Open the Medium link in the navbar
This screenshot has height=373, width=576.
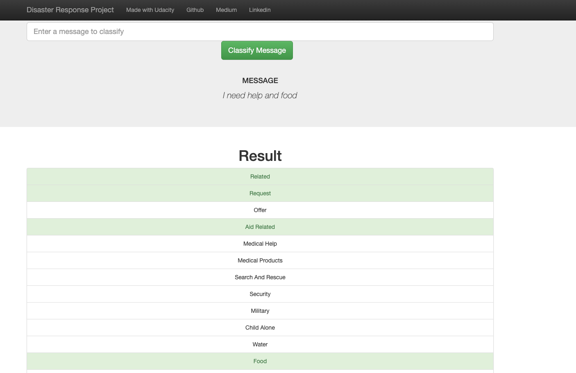pos(226,10)
